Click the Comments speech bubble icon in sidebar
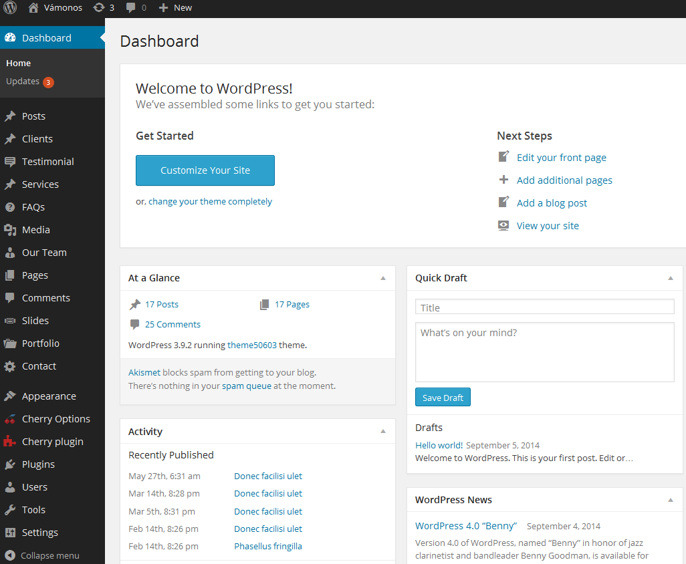Viewport: 686px width, 564px height. (10, 297)
